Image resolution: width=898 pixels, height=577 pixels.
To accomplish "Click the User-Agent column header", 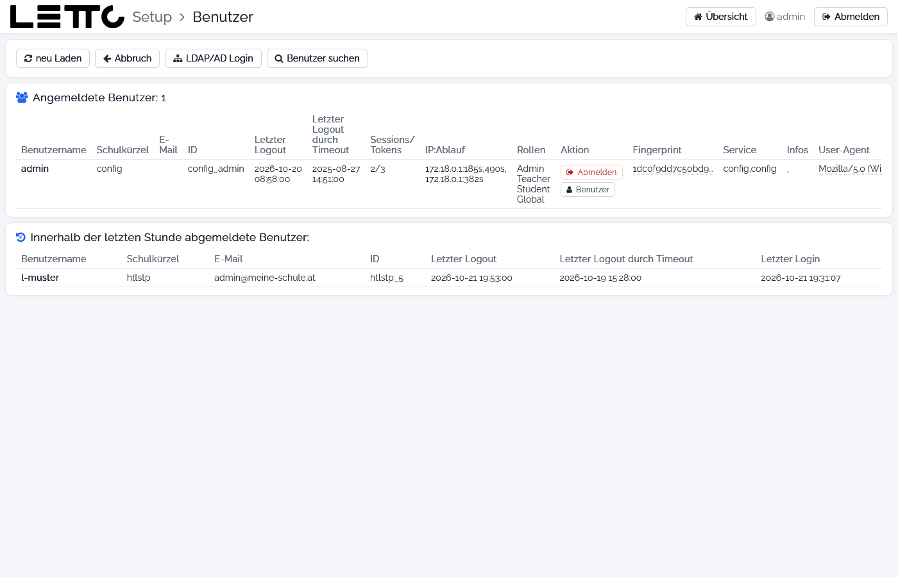I will [x=844, y=150].
